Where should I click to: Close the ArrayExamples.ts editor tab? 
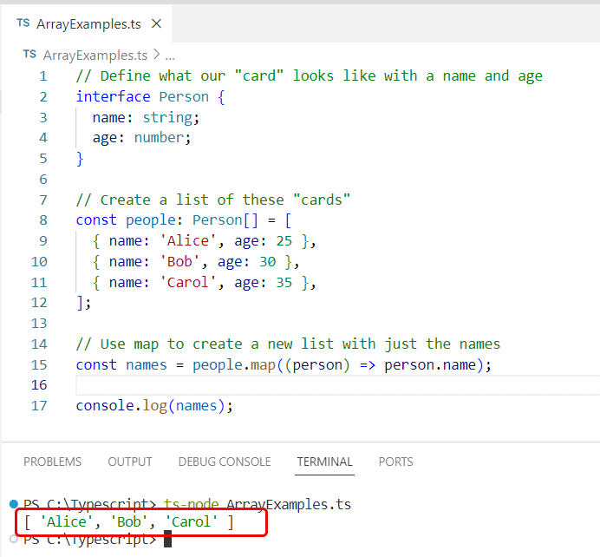click(156, 23)
